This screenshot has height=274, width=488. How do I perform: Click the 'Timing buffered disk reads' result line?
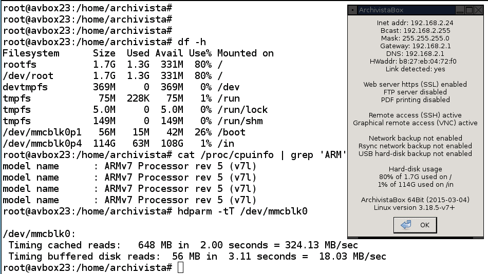click(197, 256)
